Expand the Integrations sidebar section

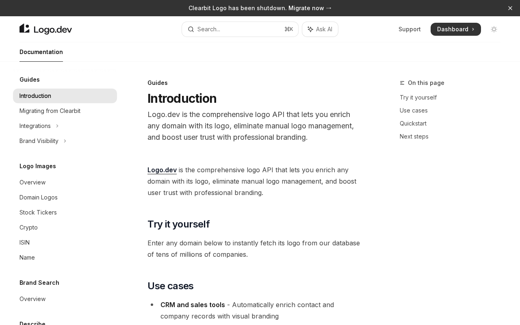57,126
